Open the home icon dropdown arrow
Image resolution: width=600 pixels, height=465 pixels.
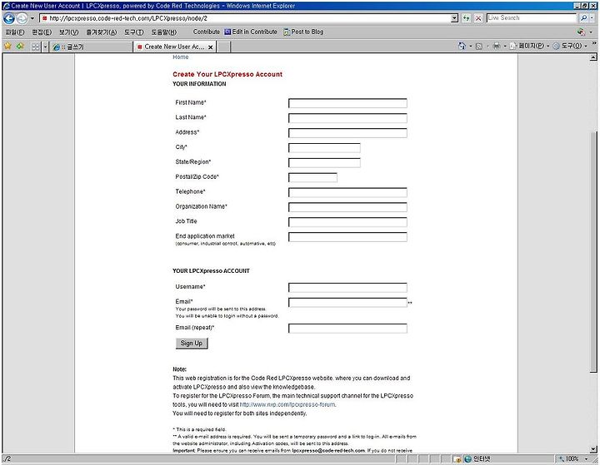pyautogui.click(x=470, y=47)
